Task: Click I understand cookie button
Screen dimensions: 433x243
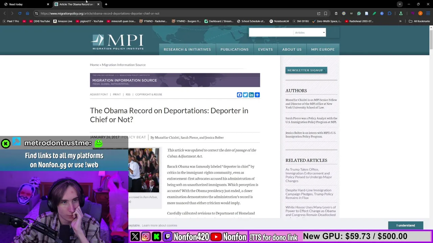Action: 406,225
